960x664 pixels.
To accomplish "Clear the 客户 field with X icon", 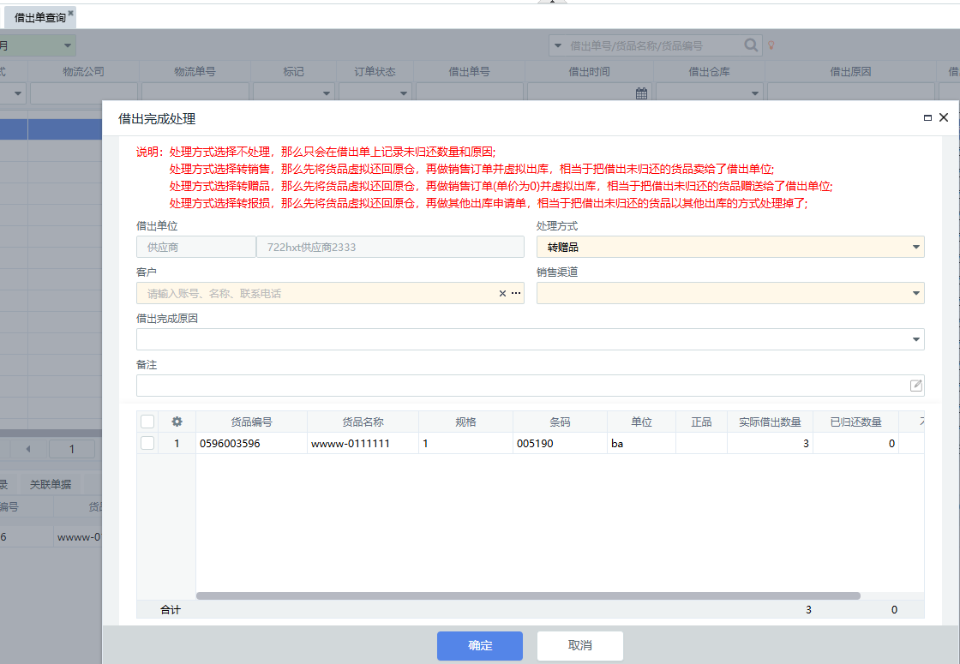I will (x=503, y=294).
